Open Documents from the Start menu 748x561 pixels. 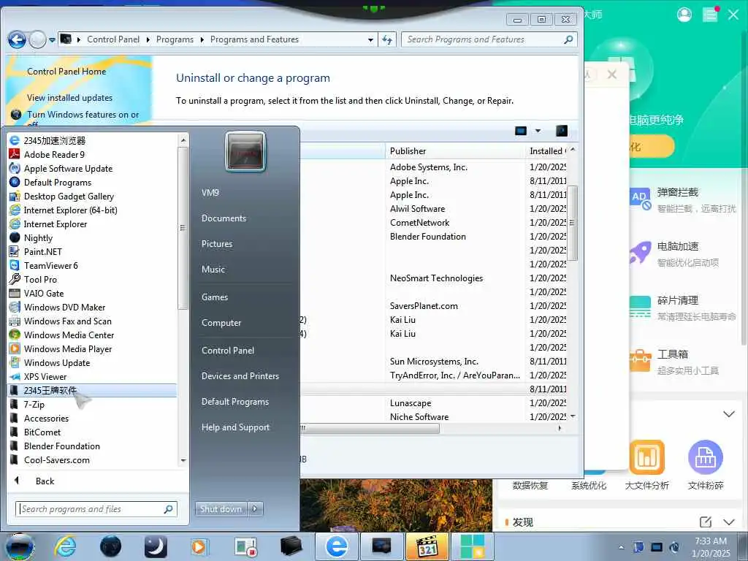click(x=224, y=218)
